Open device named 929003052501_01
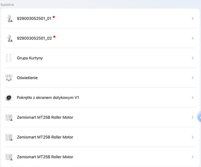 tap(34, 18)
